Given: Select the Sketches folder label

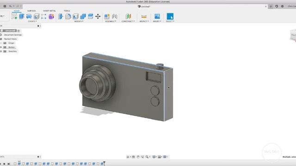Looking at the screenshot, I should pos(12,51).
